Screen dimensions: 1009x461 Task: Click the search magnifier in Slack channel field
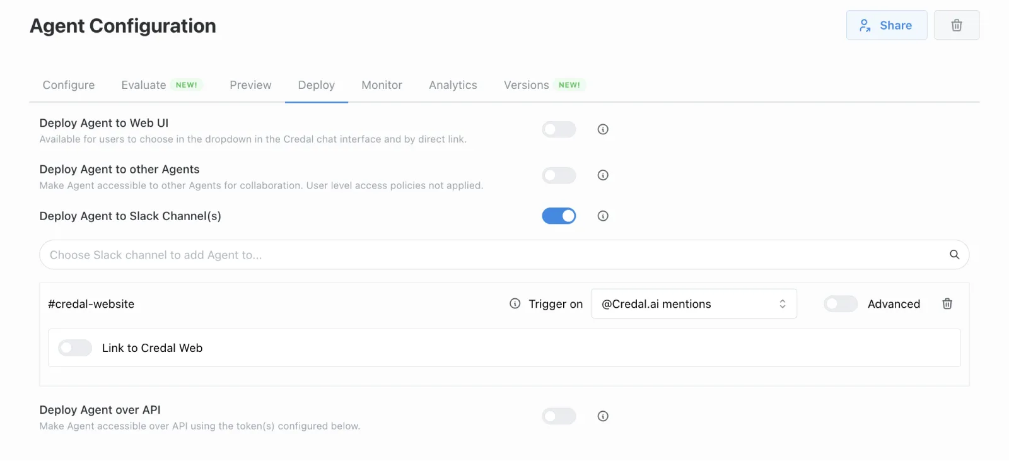click(954, 255)
